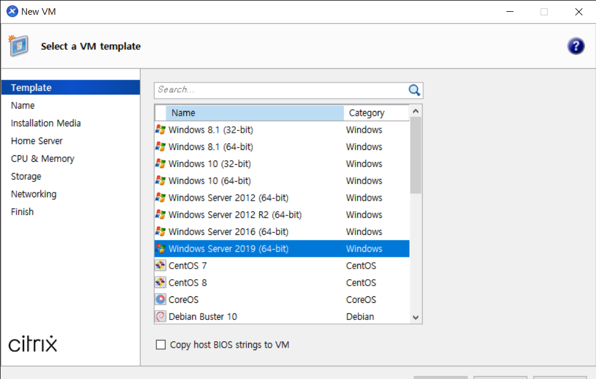Screen dimensions: 596x379
Task: Select the Home Server step
Action: pos(37,141)
